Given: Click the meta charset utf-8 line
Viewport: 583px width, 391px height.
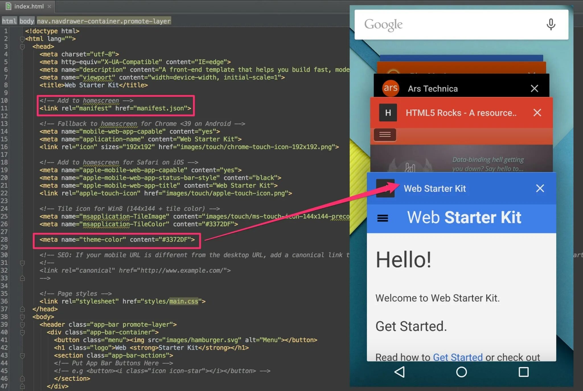Looking at the screenshot, I should [79, 54].
